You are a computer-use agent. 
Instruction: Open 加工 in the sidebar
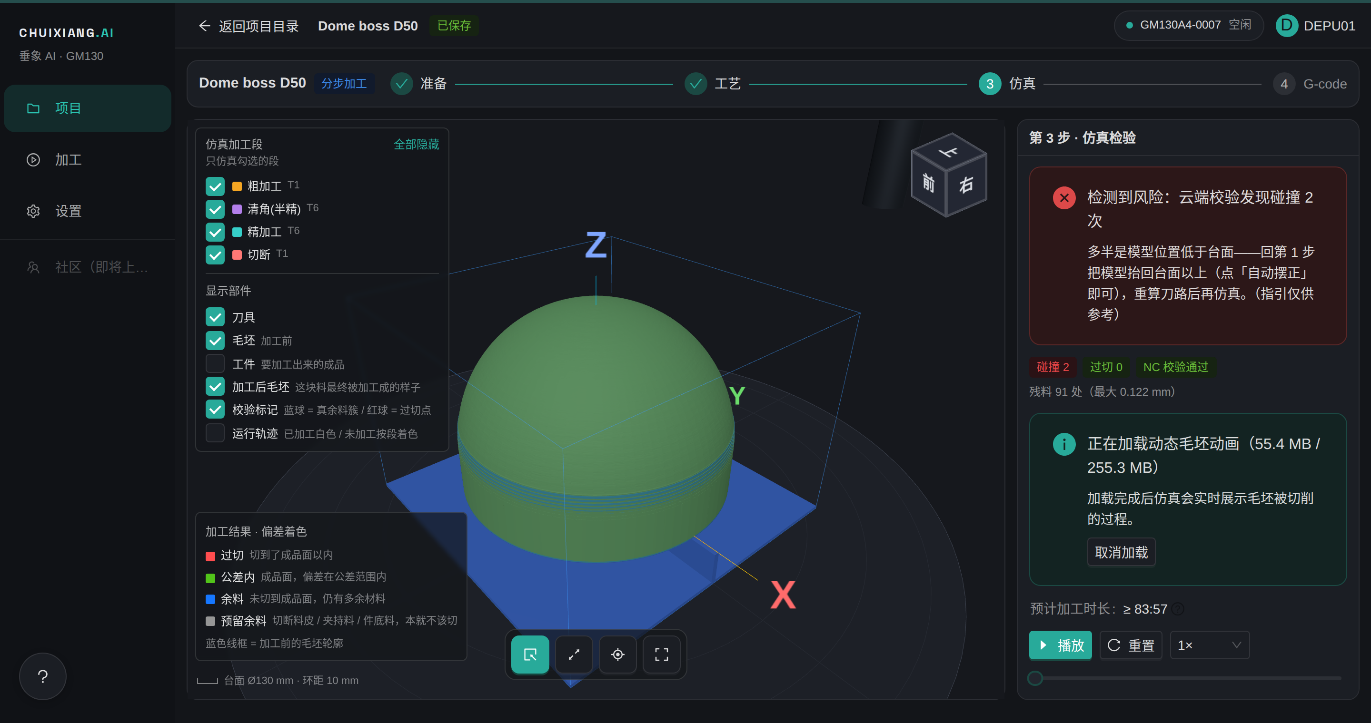point(87,159)
